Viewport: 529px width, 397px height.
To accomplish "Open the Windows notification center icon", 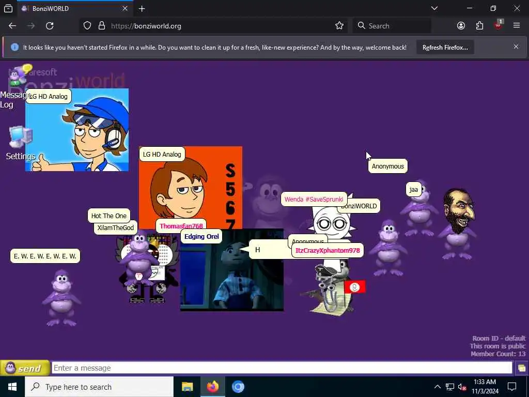I will point(512,387).
